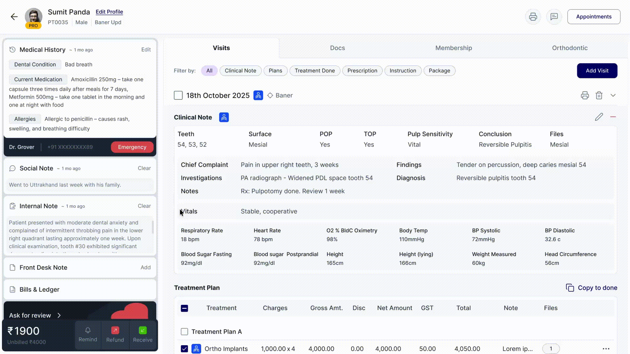Expand the 18th October visit with the chevron
The height and width of the screenshot is (354, 630).
[x=613, y=95]
